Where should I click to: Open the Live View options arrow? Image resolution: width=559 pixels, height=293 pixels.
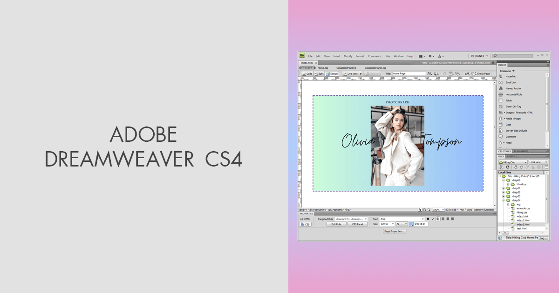coord(361,73)
